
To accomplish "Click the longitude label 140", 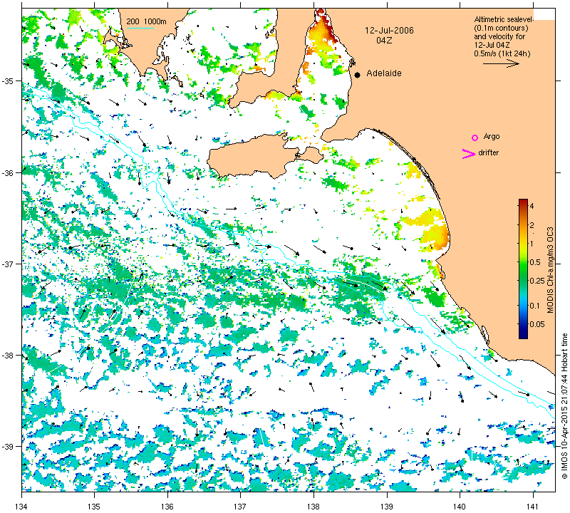I will click(460, 506).
